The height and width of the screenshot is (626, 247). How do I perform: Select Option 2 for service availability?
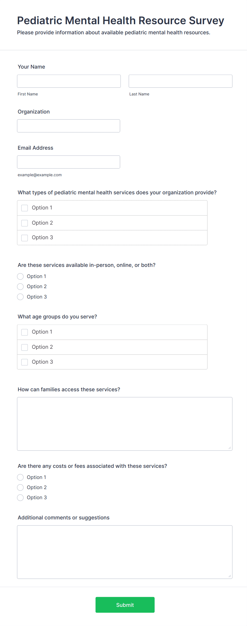20,287
